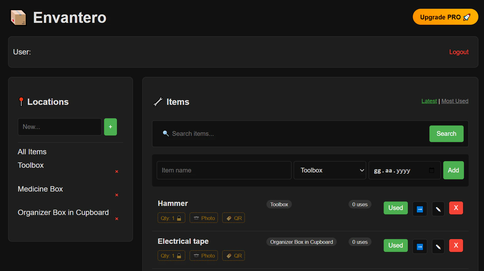Open the Photo option for Hammer

point(204,218)
